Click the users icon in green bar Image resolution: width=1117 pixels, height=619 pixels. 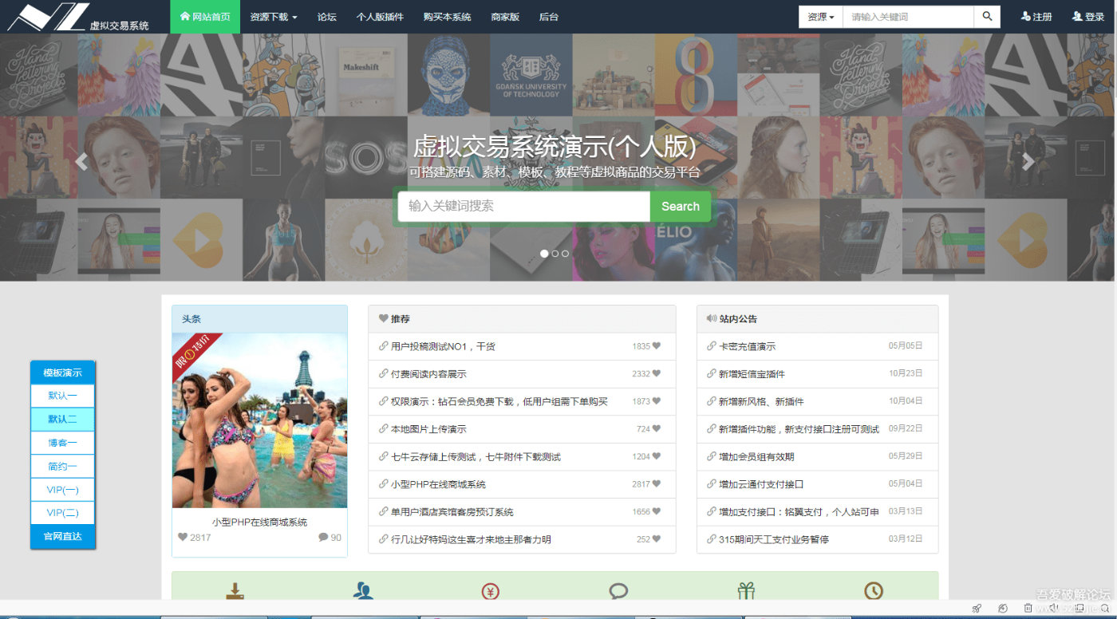[363, 591]
